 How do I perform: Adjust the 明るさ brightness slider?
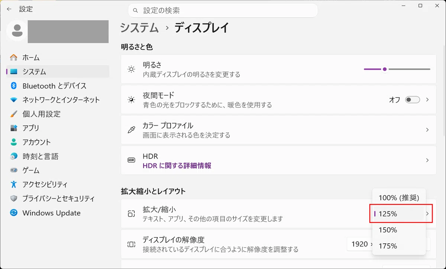point(397,69)
